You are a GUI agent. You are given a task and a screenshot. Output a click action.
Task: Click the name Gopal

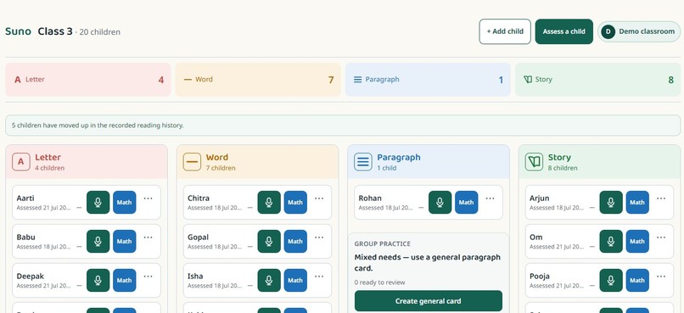tap(198, 238)
